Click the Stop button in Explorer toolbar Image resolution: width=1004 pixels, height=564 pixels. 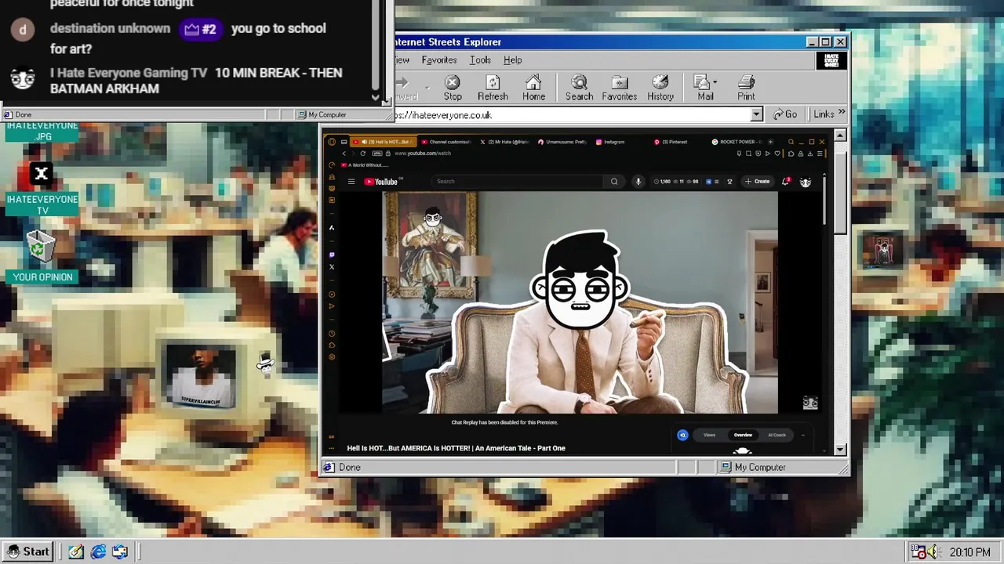click(453, 88)
